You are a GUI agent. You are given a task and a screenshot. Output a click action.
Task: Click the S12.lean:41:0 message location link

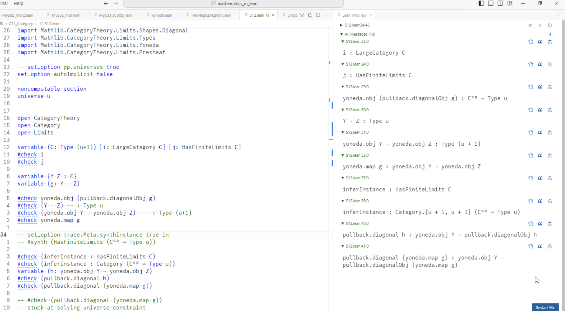(x=357, y=246)
